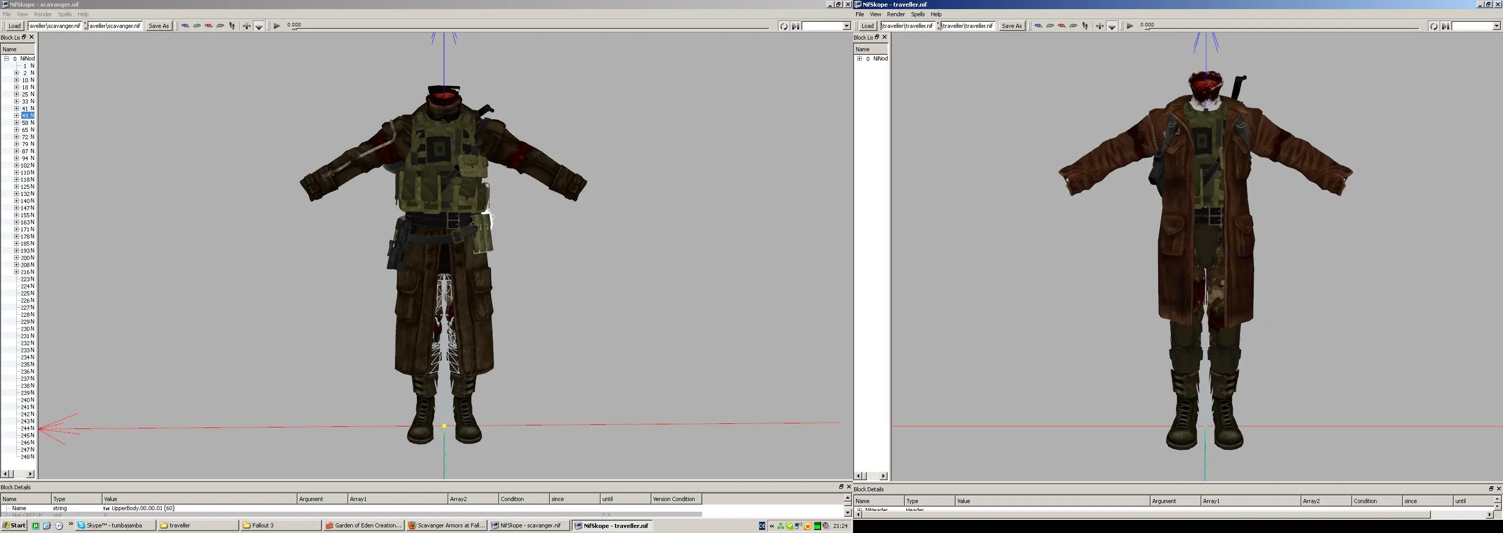Click Value column header in traveller Block Details

pyautogui.click(x=1052, y=501)
